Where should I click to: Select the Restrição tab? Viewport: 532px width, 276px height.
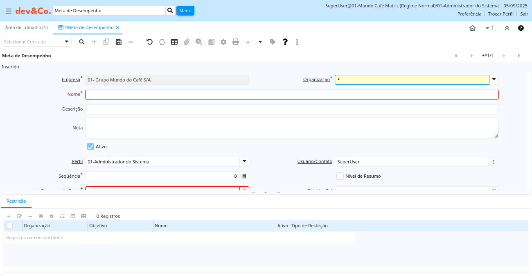tap(16, 201)
